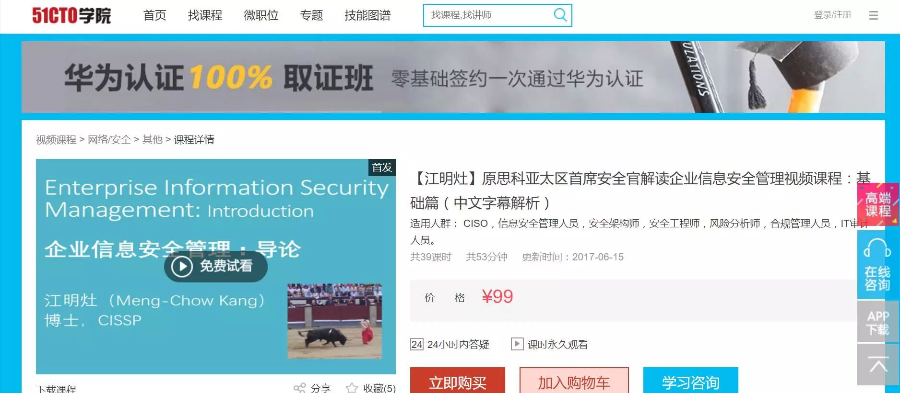Click the 网络/安全 breadcrumb link
900x393 pixels.
click(109, 139)
